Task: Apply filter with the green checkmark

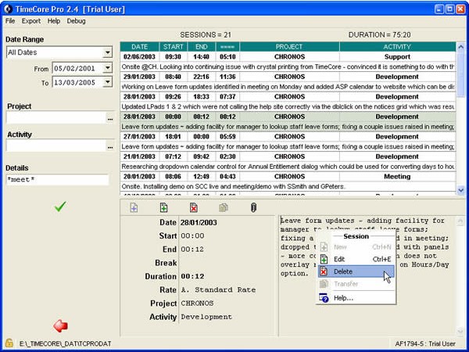Action: tap(60, 207)
